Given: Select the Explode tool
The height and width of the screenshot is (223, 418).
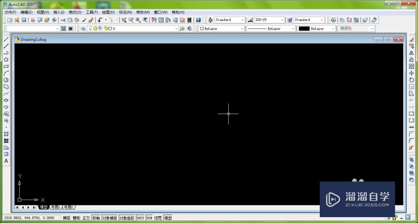Looking at the screenshot, I should [x=412, y=148].
